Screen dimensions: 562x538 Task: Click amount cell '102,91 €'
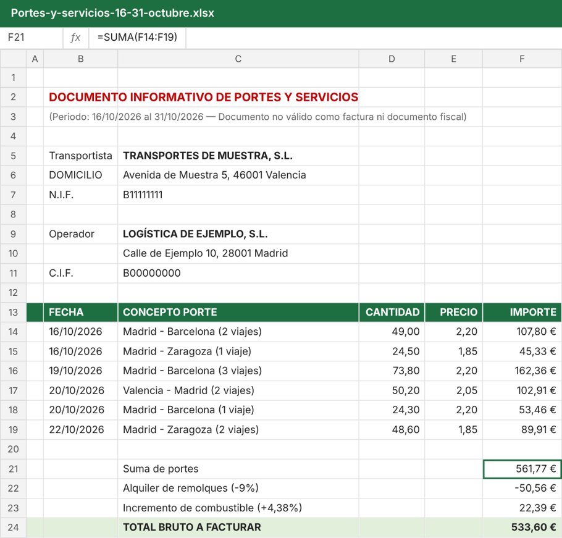coord(522,390)
